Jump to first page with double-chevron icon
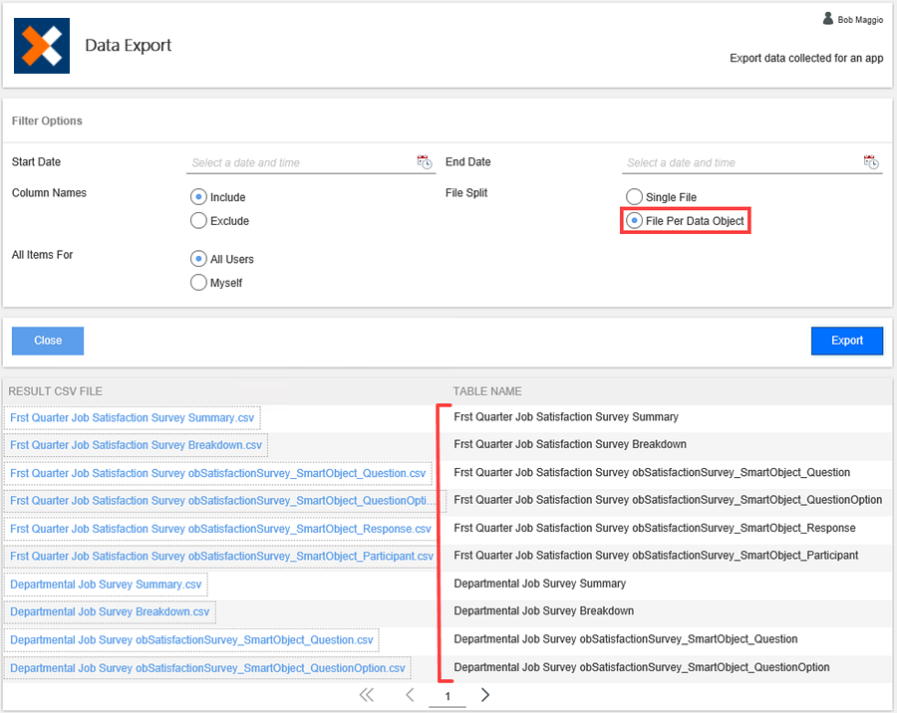Viewport: 897px width, 713px height. coord(367,695)
